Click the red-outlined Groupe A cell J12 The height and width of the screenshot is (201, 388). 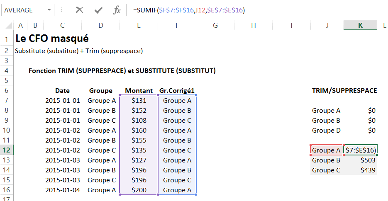[327, 150]
